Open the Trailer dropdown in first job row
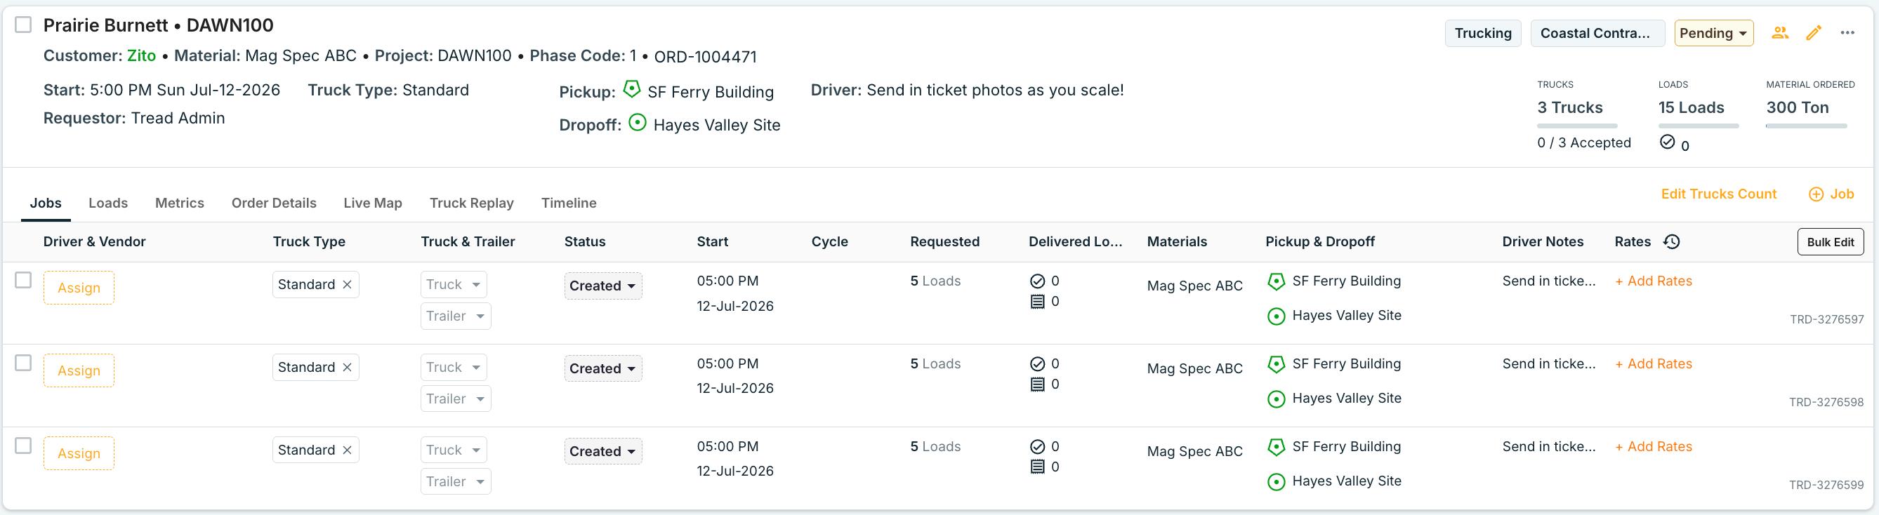1879x515 pixels. point(455,316)
